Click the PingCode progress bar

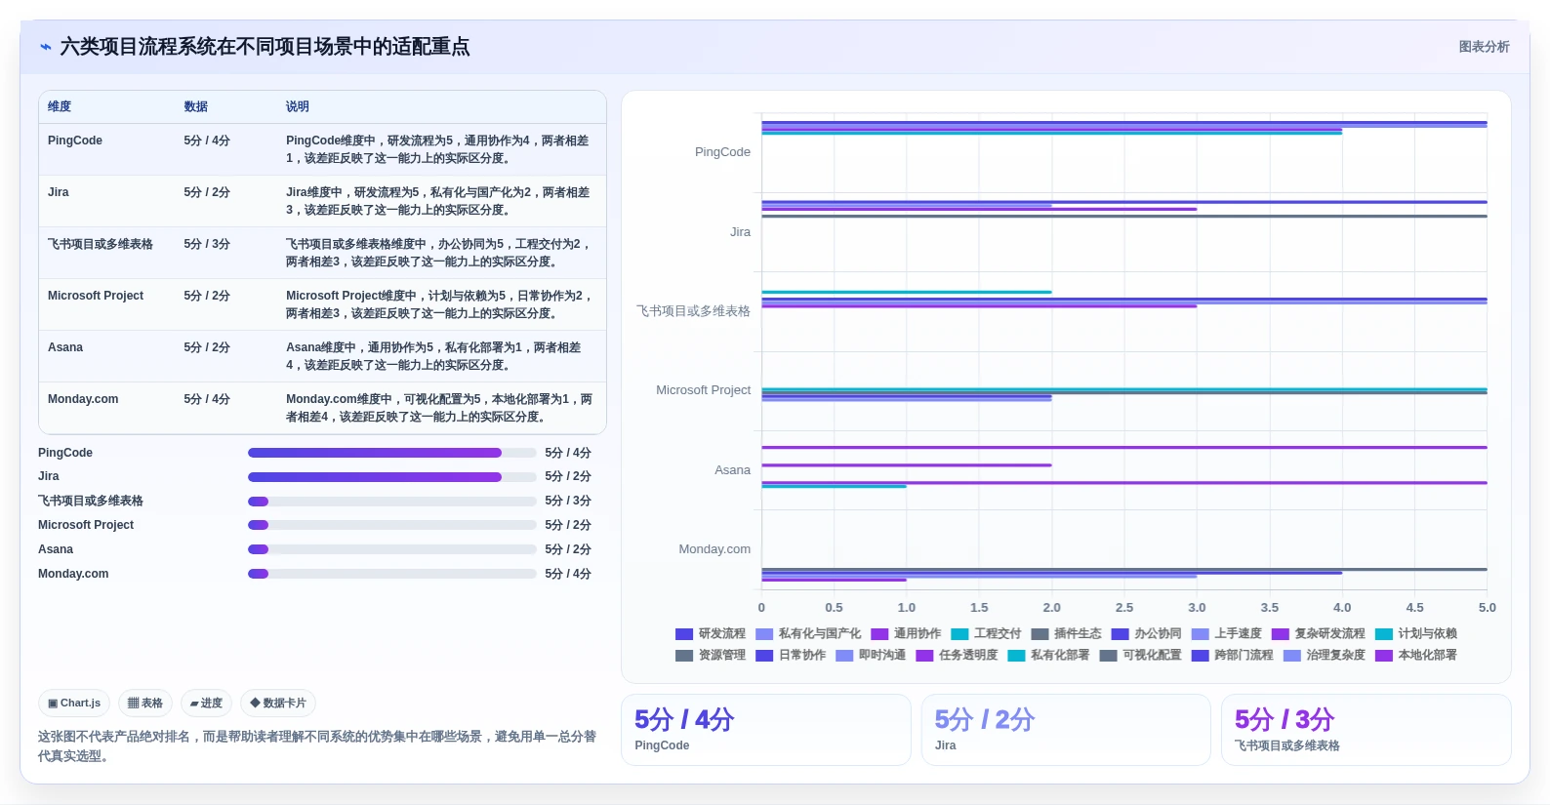[392, 453]
